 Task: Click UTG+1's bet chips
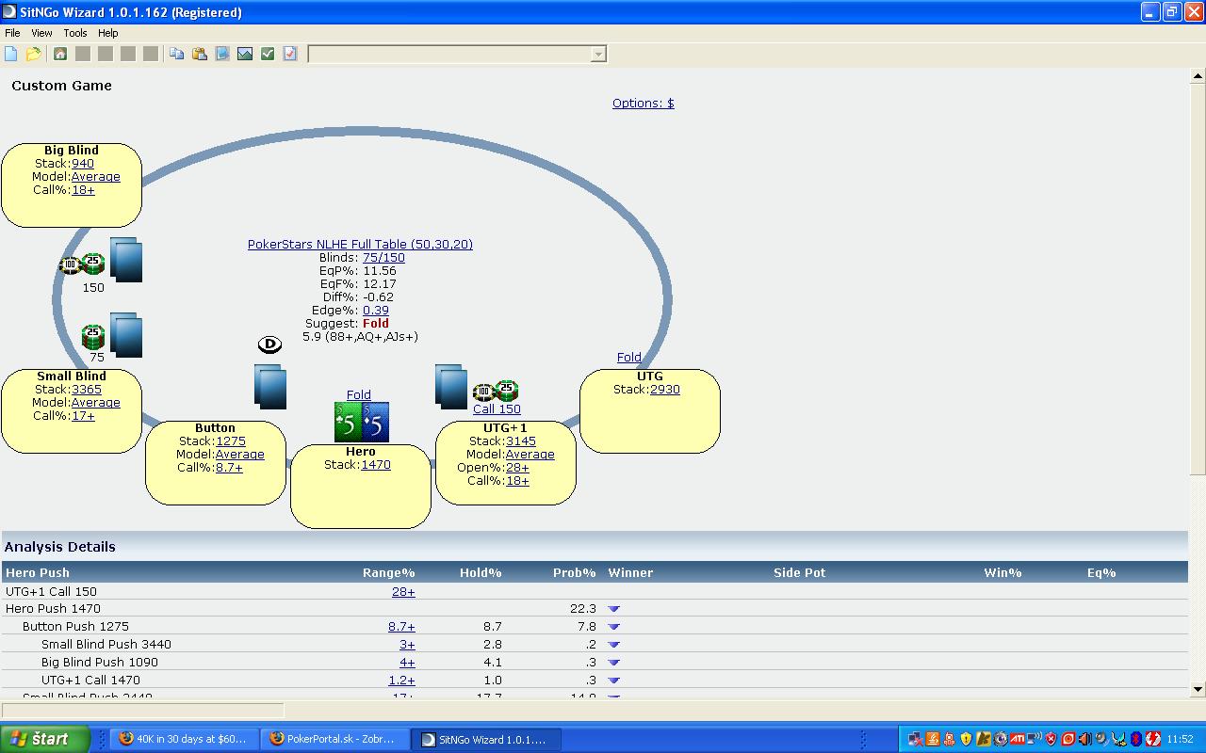click(496, 392)
